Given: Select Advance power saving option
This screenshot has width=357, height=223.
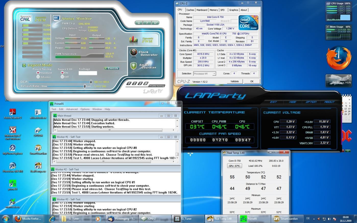Looking at the screenshot, I should click(38, 77).
